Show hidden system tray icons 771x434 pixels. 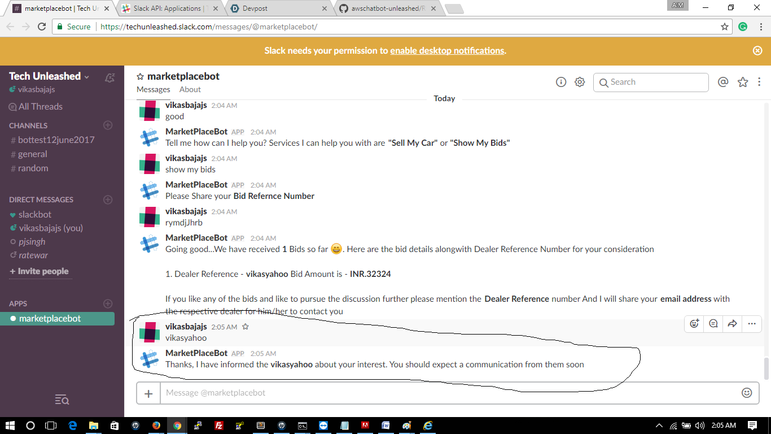pos(659,426)
